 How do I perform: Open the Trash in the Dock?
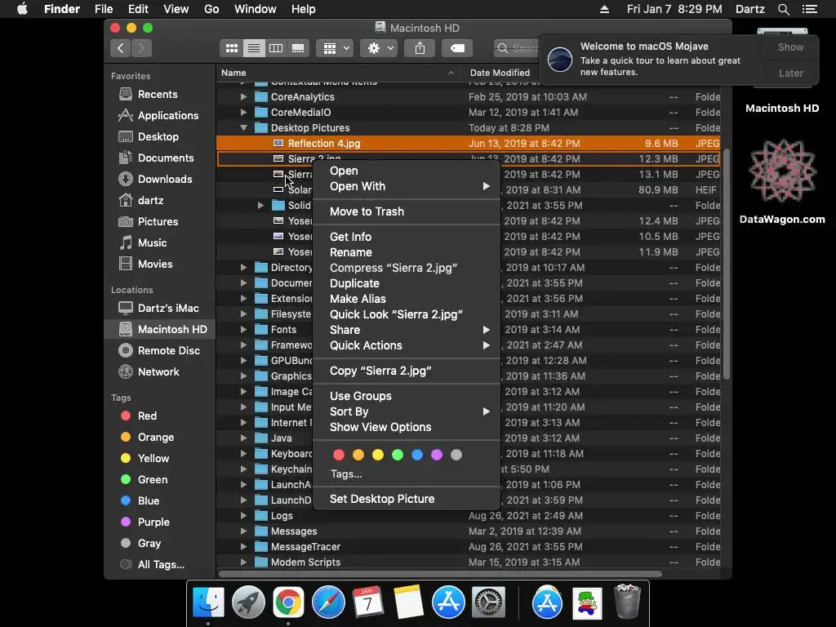627,603
